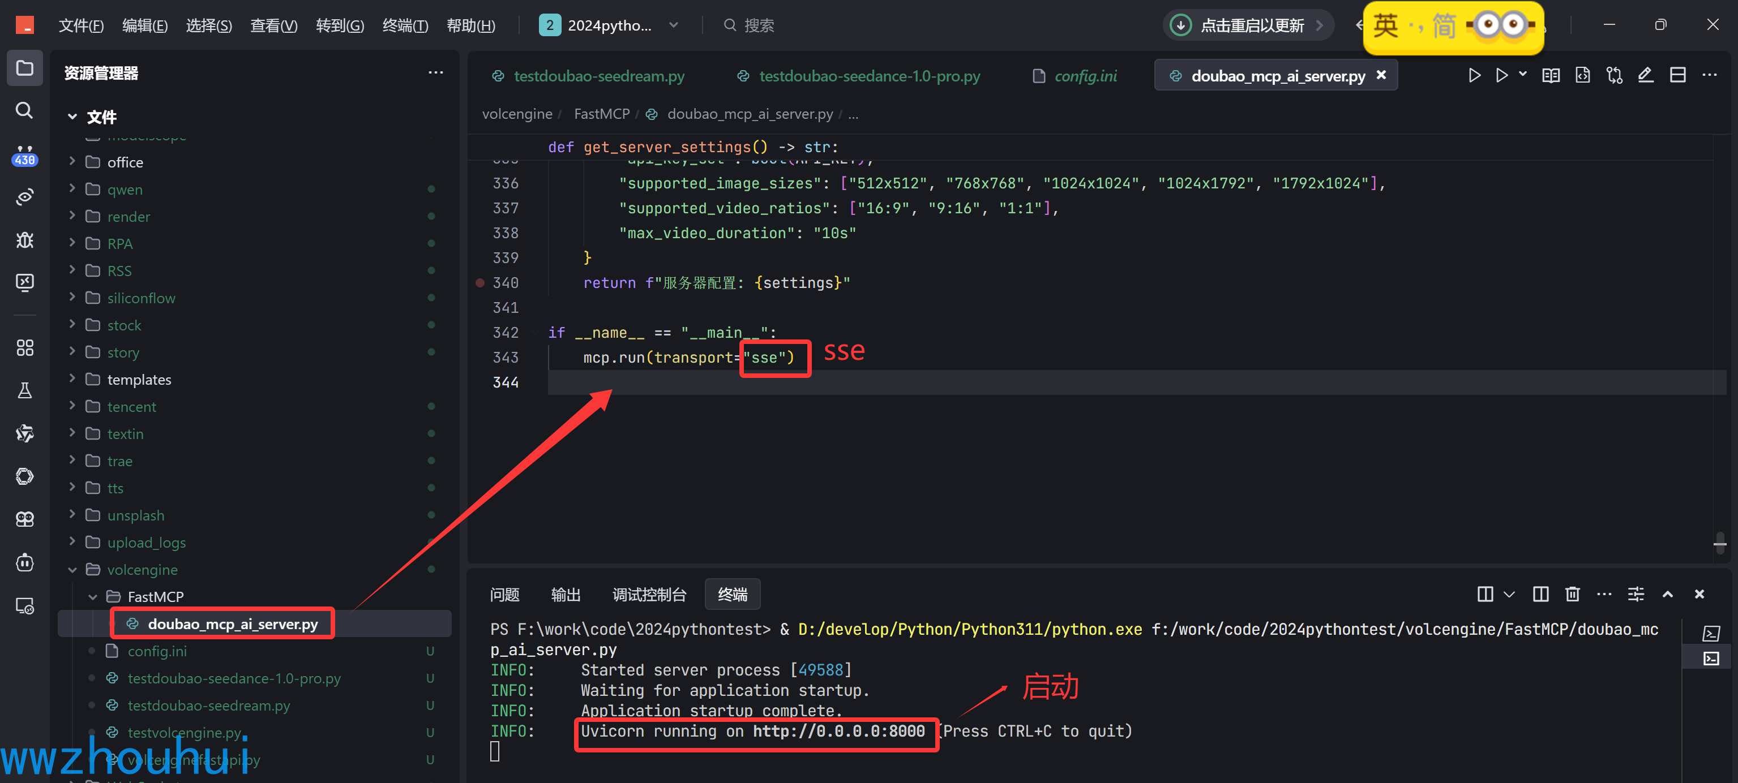This screenshot has height=783, width=1738.
Task: Split the editor layout icon
Action: [x=1677, y=76]
